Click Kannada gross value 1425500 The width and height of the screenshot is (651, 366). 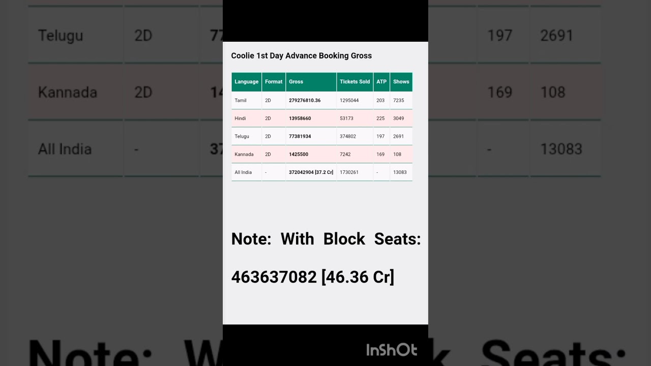[x=299, y=155]
